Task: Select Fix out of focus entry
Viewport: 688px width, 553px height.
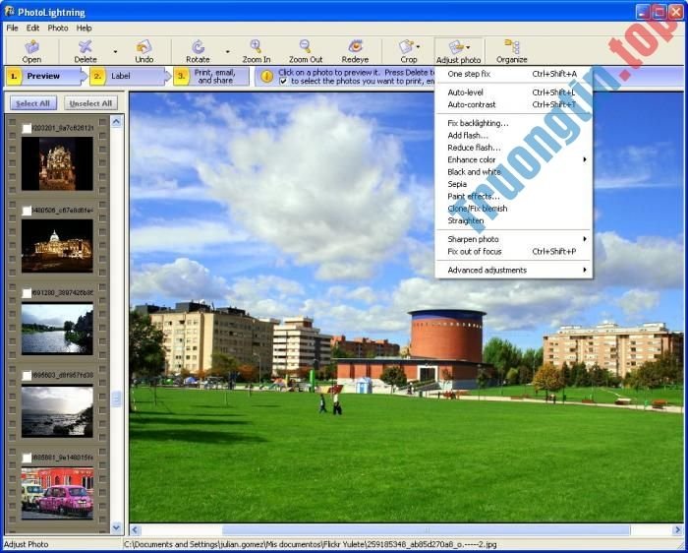Action: (514, 251)
